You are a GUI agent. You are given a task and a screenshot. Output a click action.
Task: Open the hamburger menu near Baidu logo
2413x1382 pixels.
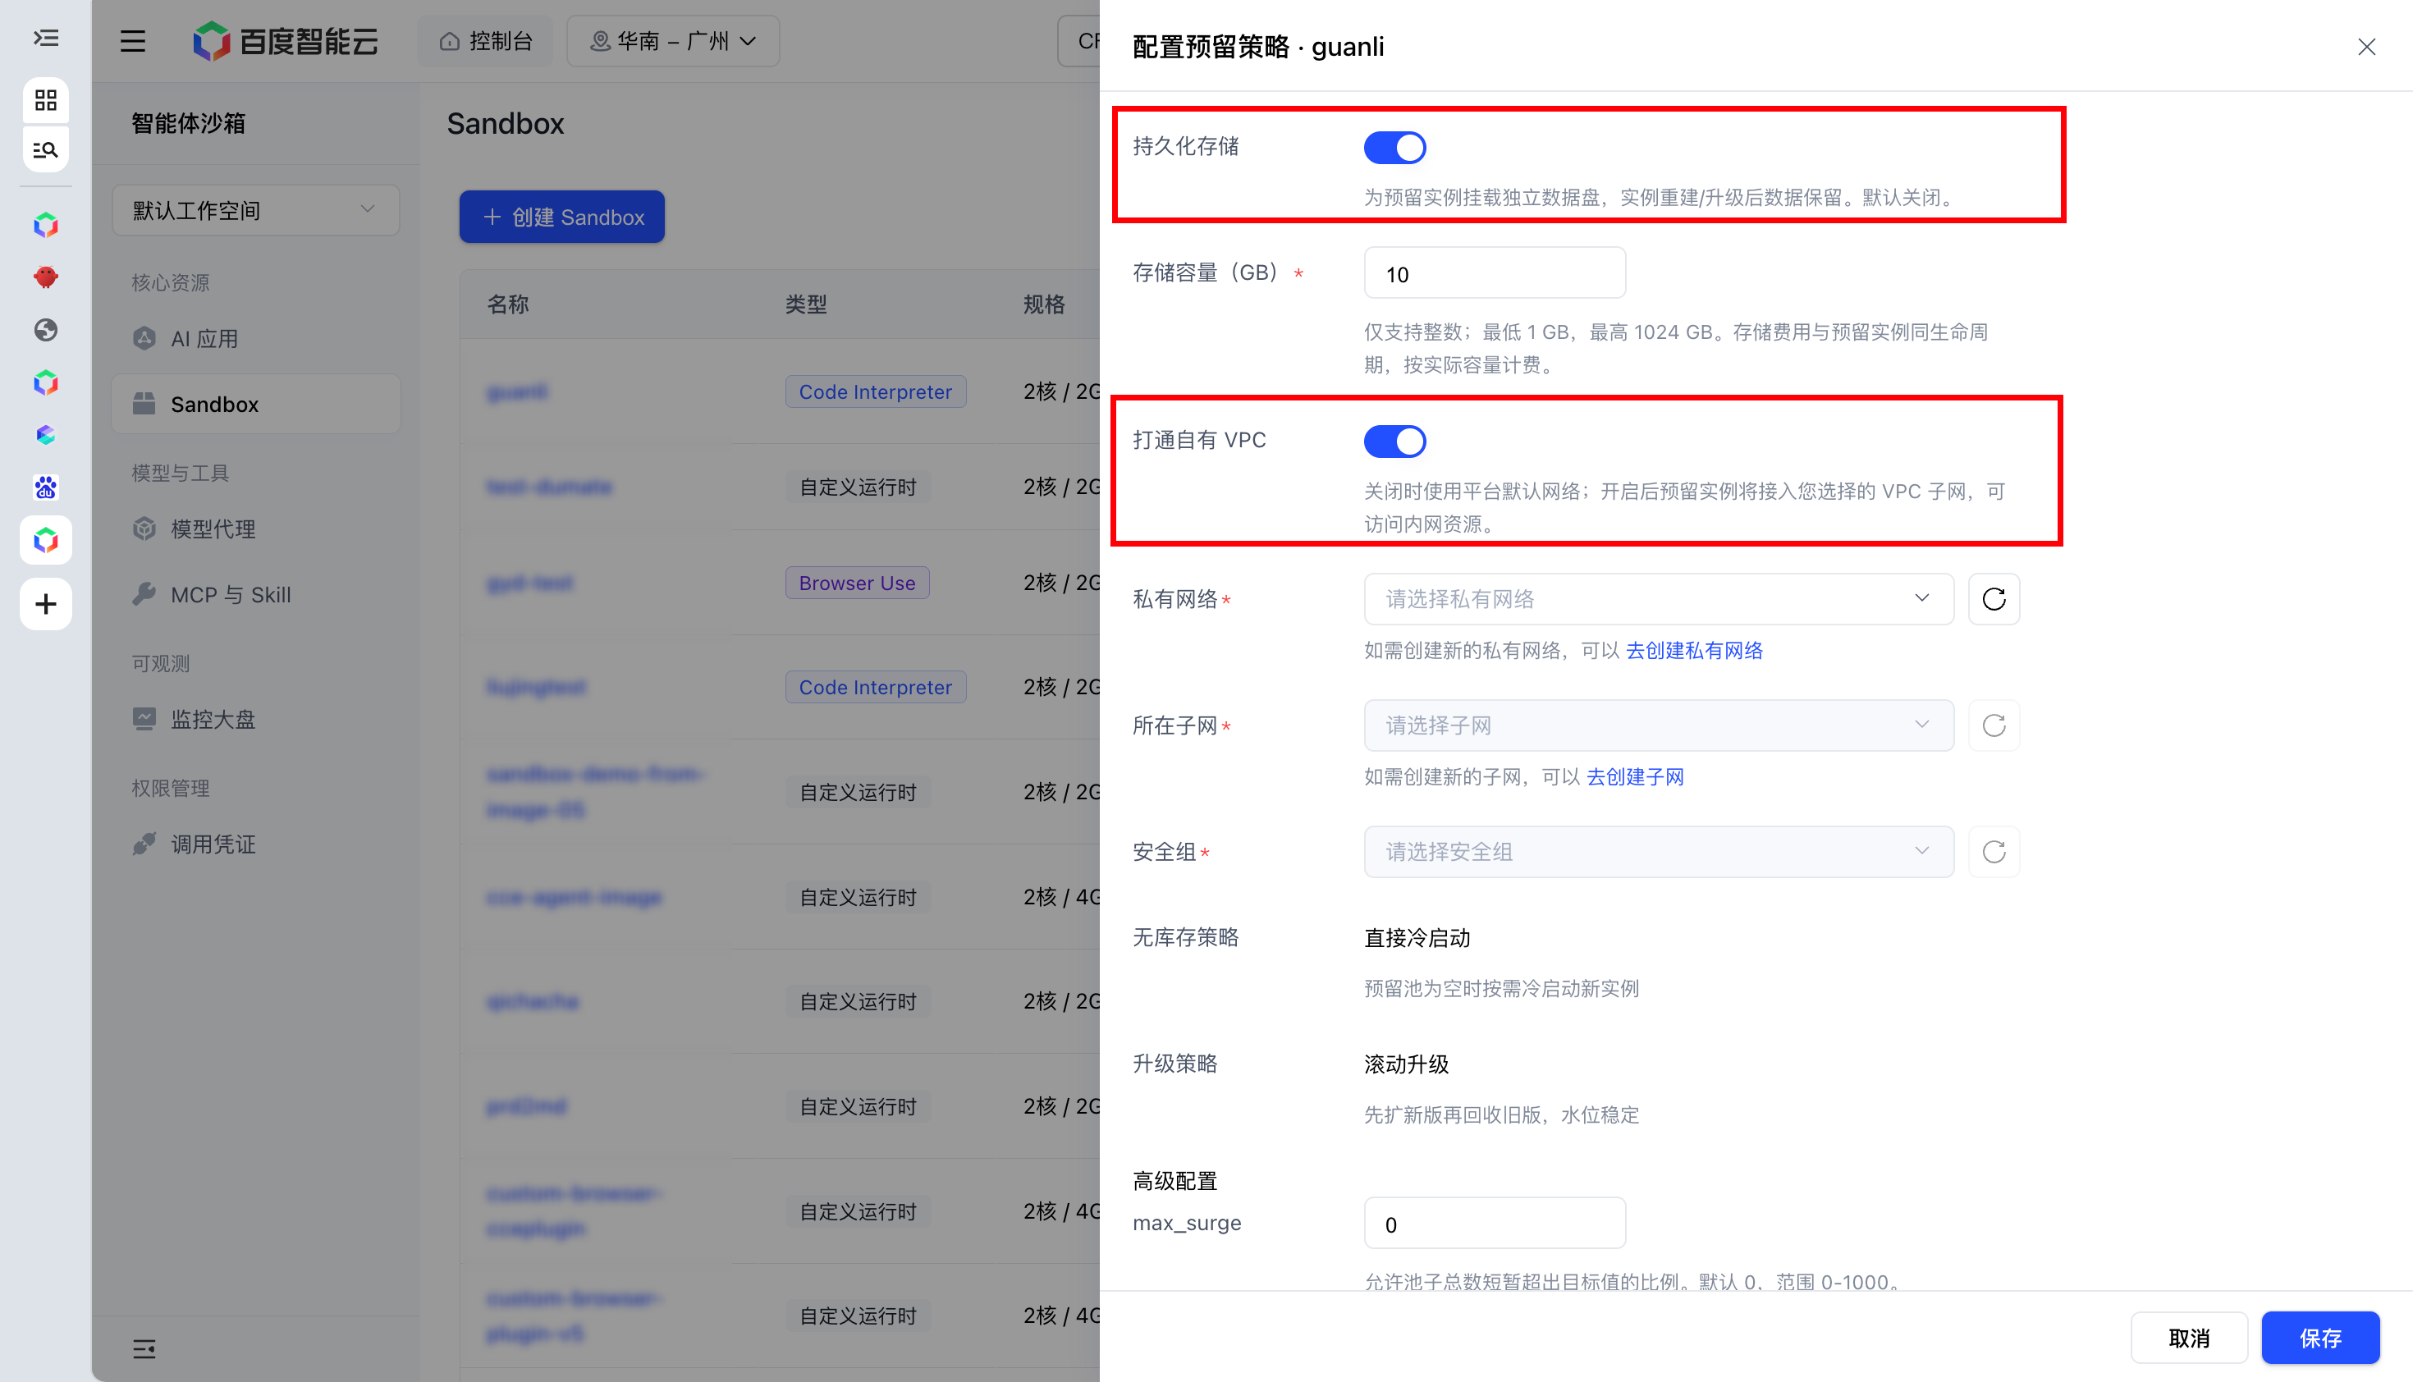point(133,41)
